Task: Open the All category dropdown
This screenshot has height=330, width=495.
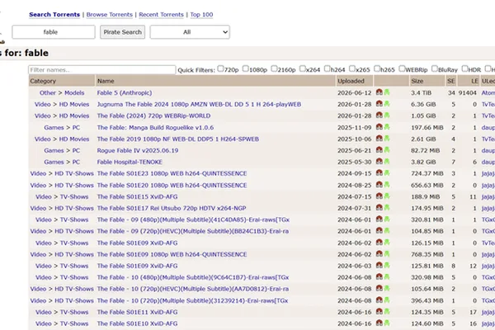Action: [x=190, y=32]
